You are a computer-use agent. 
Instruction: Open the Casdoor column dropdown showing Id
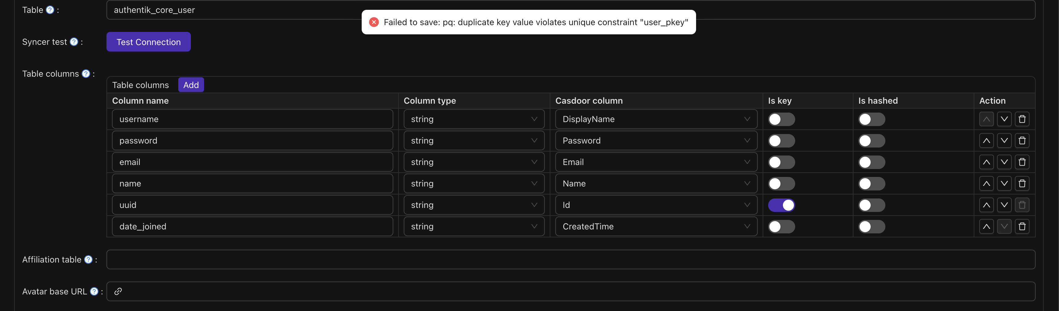point(656,205)
